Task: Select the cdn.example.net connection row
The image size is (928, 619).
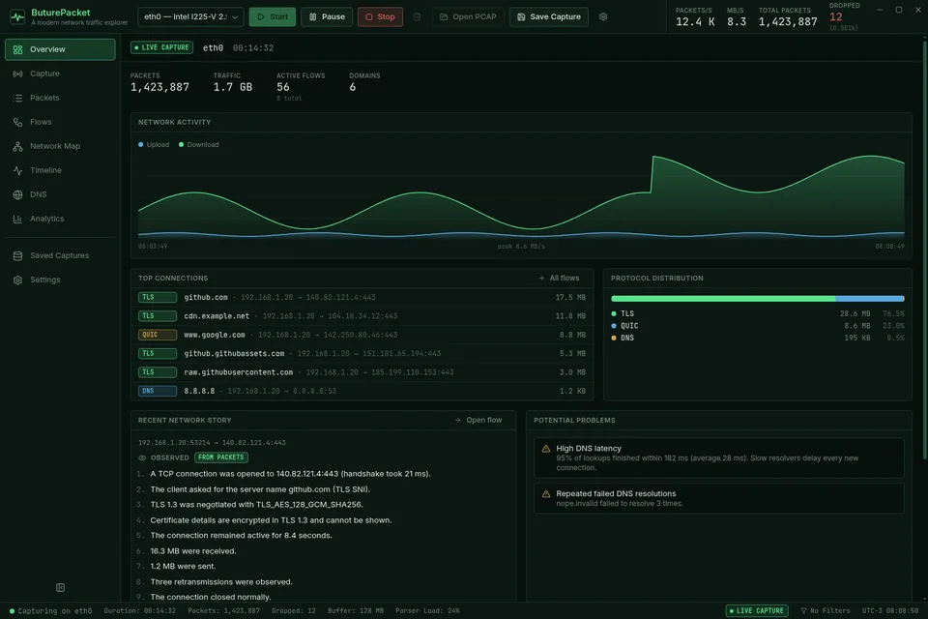Action: click(x=362, y=316)
